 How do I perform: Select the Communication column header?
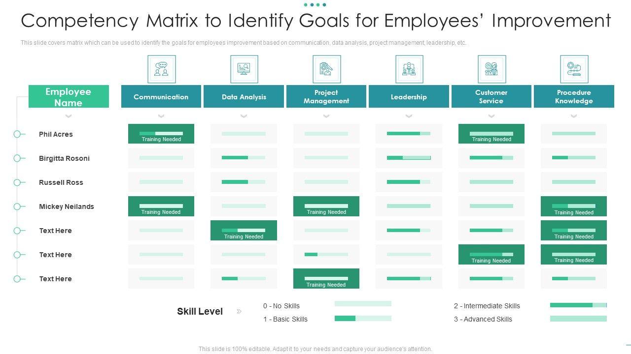click(161, 96)
